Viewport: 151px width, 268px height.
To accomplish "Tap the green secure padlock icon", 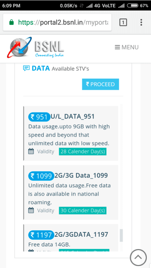I will [x=11, y=22].
